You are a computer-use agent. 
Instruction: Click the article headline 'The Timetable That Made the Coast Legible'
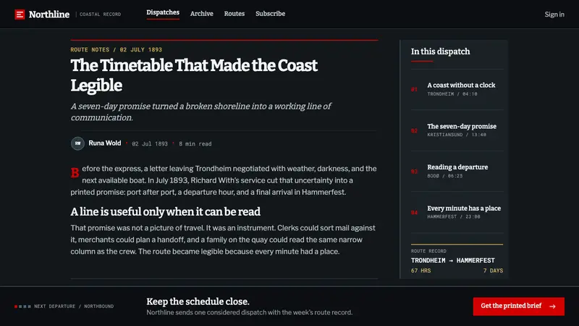coord(194,75)
